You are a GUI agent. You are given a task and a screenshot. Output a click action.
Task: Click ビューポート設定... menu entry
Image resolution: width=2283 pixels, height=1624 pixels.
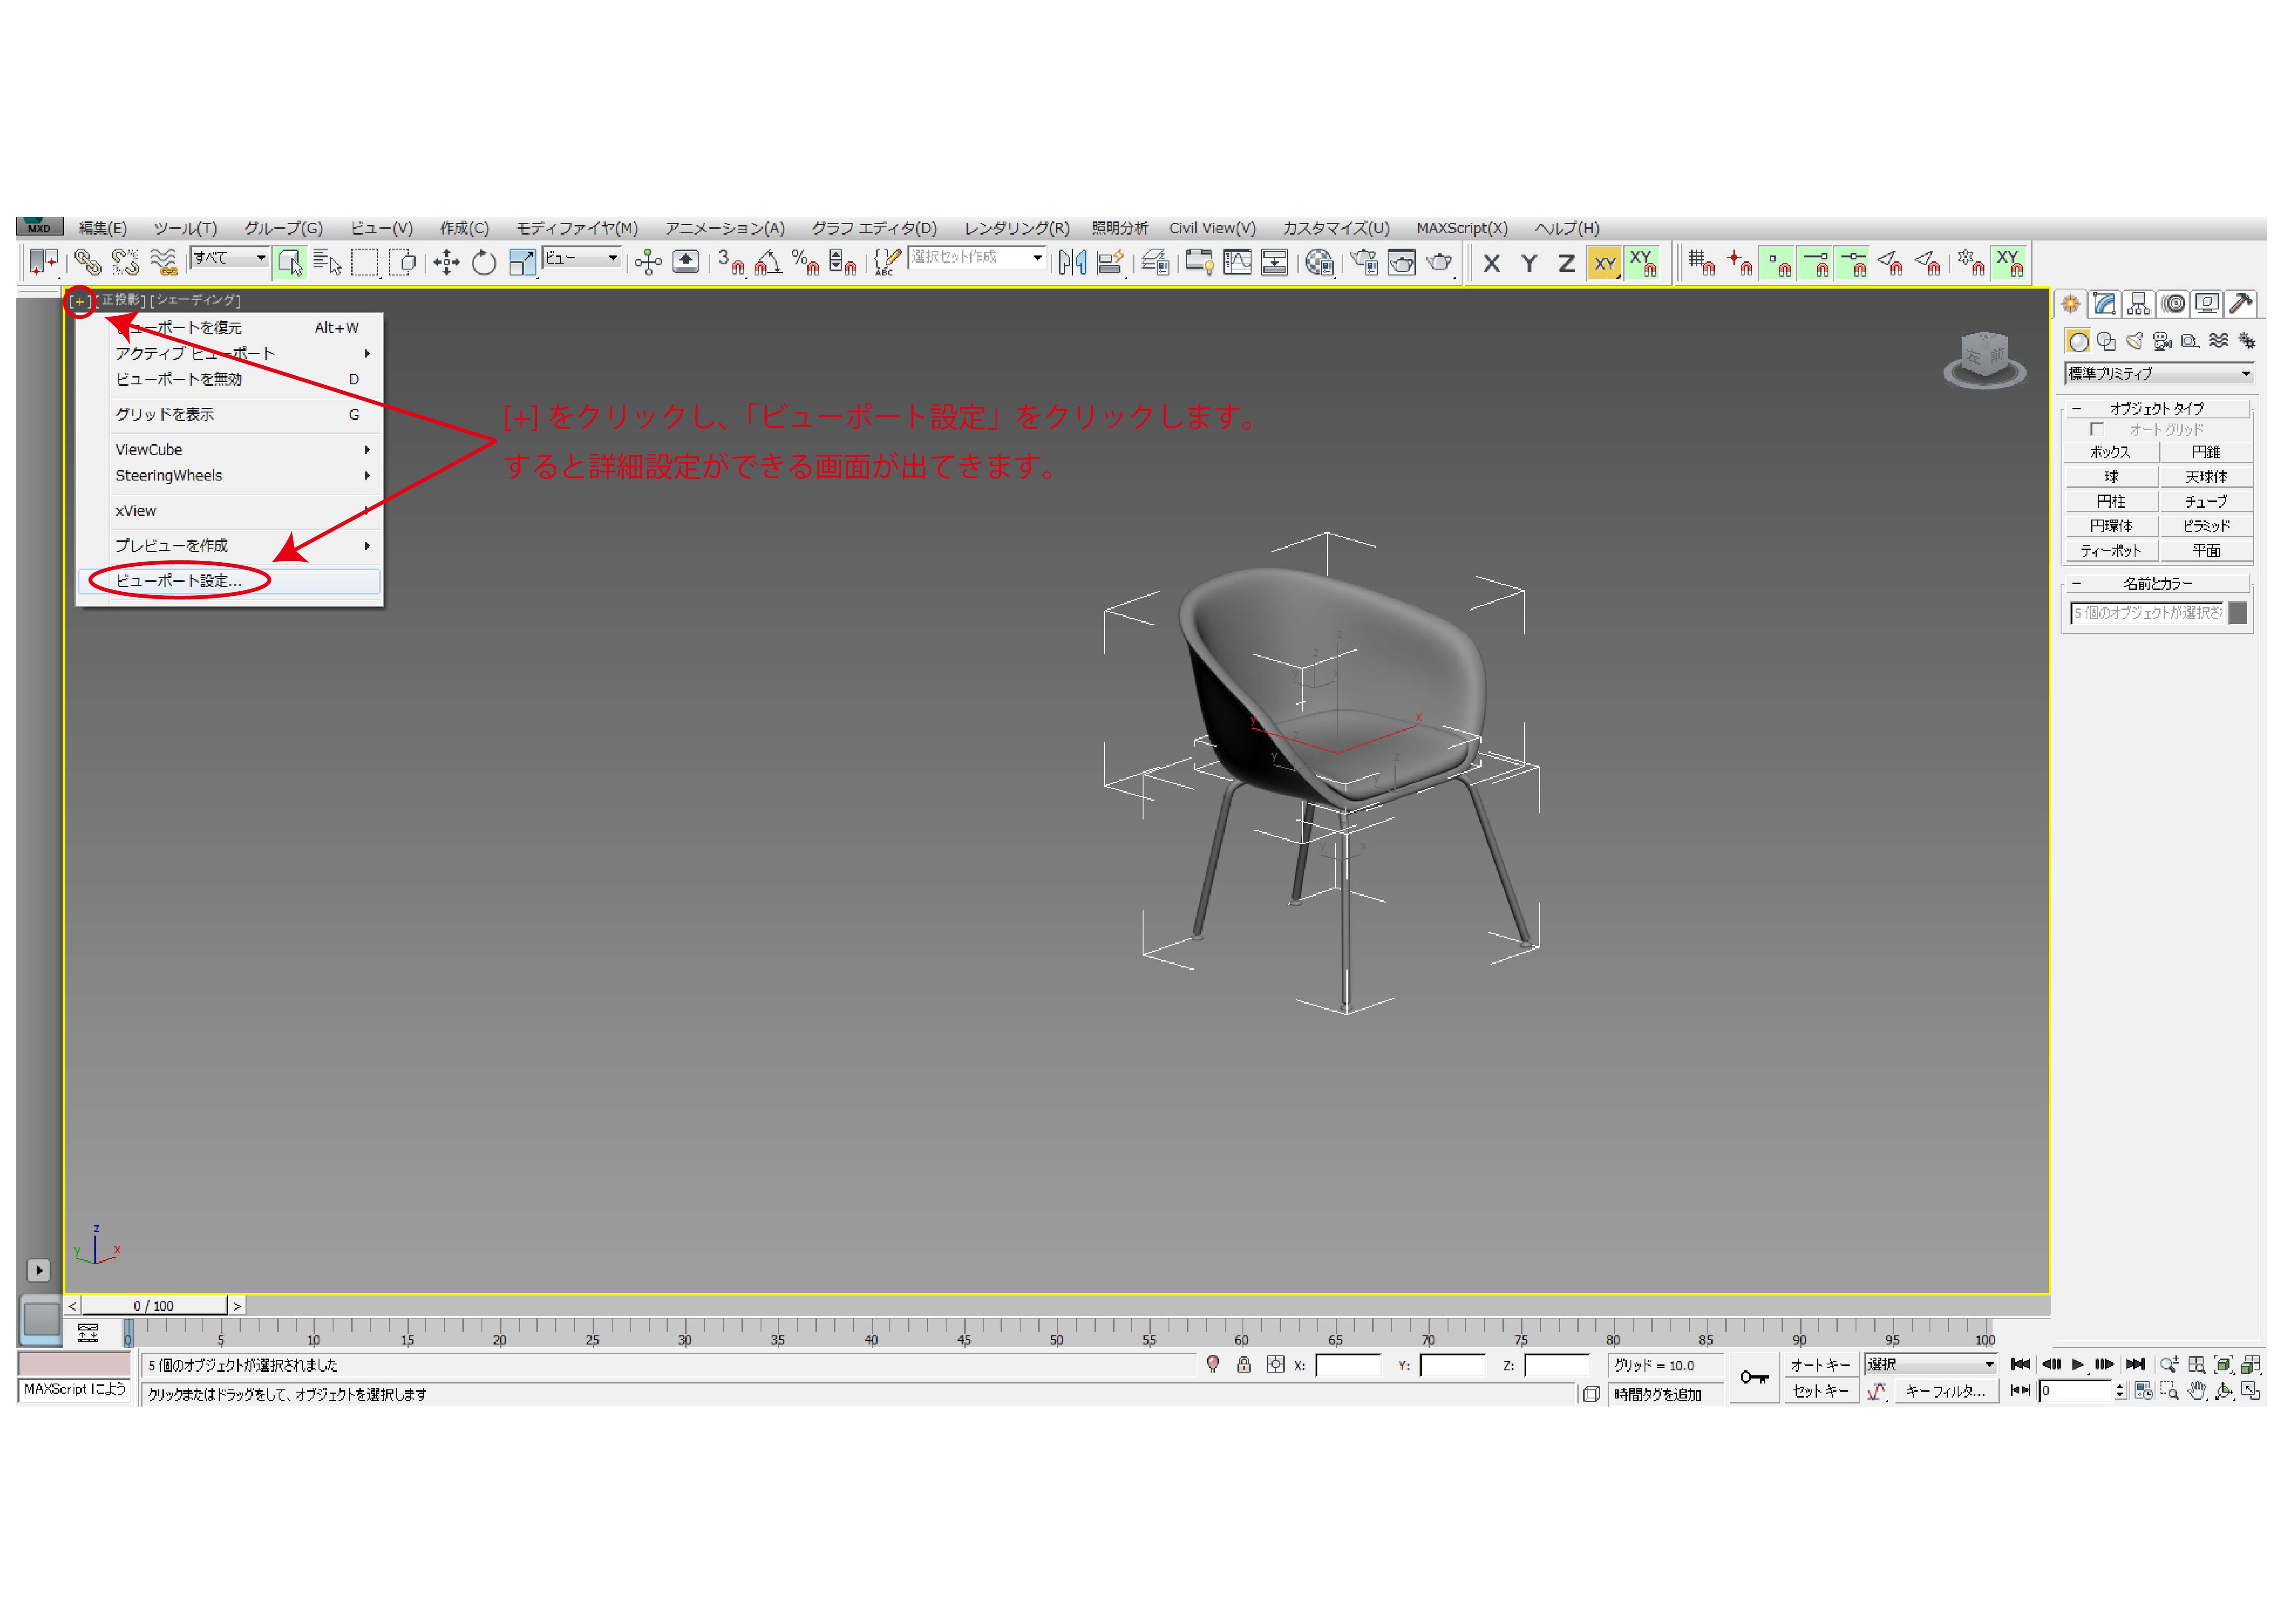[179, 581]
